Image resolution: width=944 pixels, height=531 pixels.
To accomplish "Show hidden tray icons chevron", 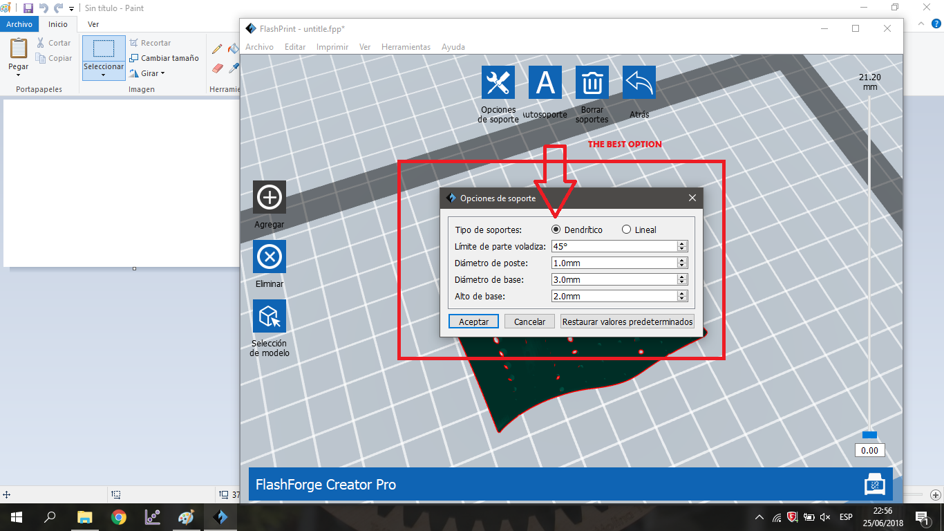I will point(759,517).
